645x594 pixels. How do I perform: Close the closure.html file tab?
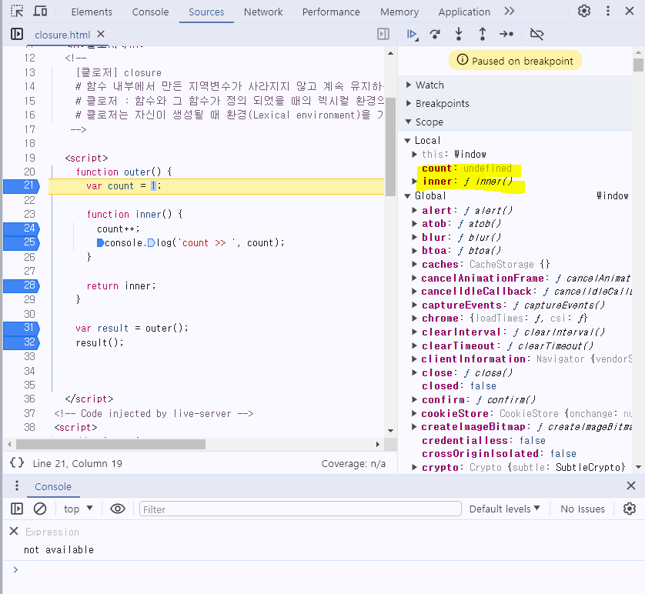(x=101, y=34)
